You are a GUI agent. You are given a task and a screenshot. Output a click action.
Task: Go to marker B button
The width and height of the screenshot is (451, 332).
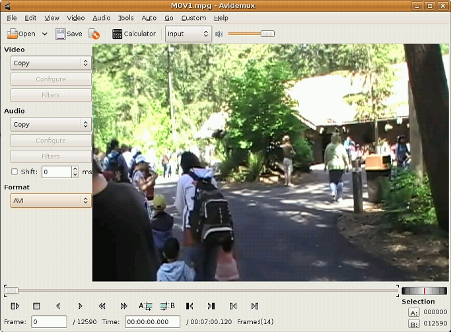click(x=414, y=325)
